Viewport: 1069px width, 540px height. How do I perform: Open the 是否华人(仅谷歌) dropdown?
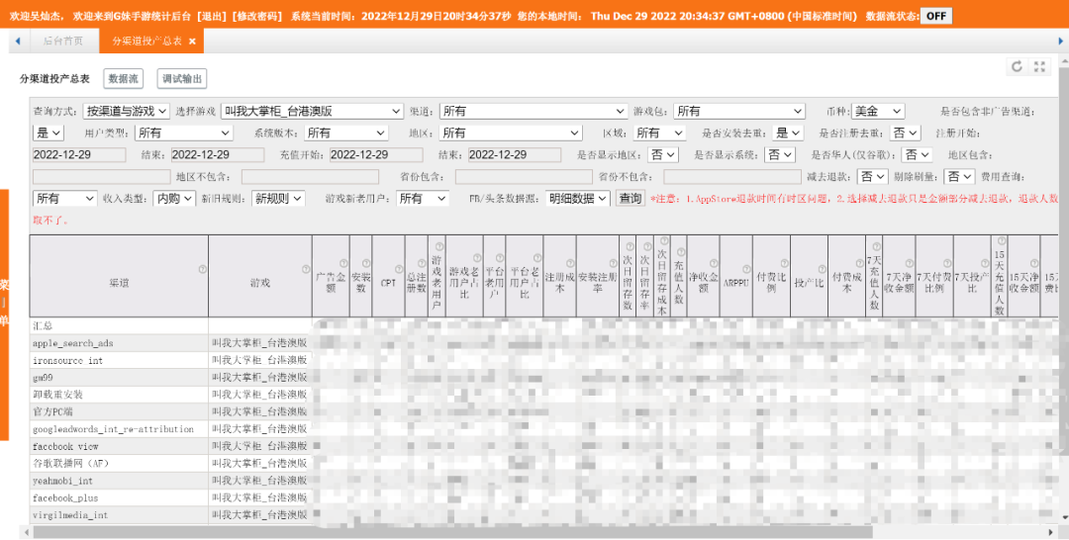(917, 154)
